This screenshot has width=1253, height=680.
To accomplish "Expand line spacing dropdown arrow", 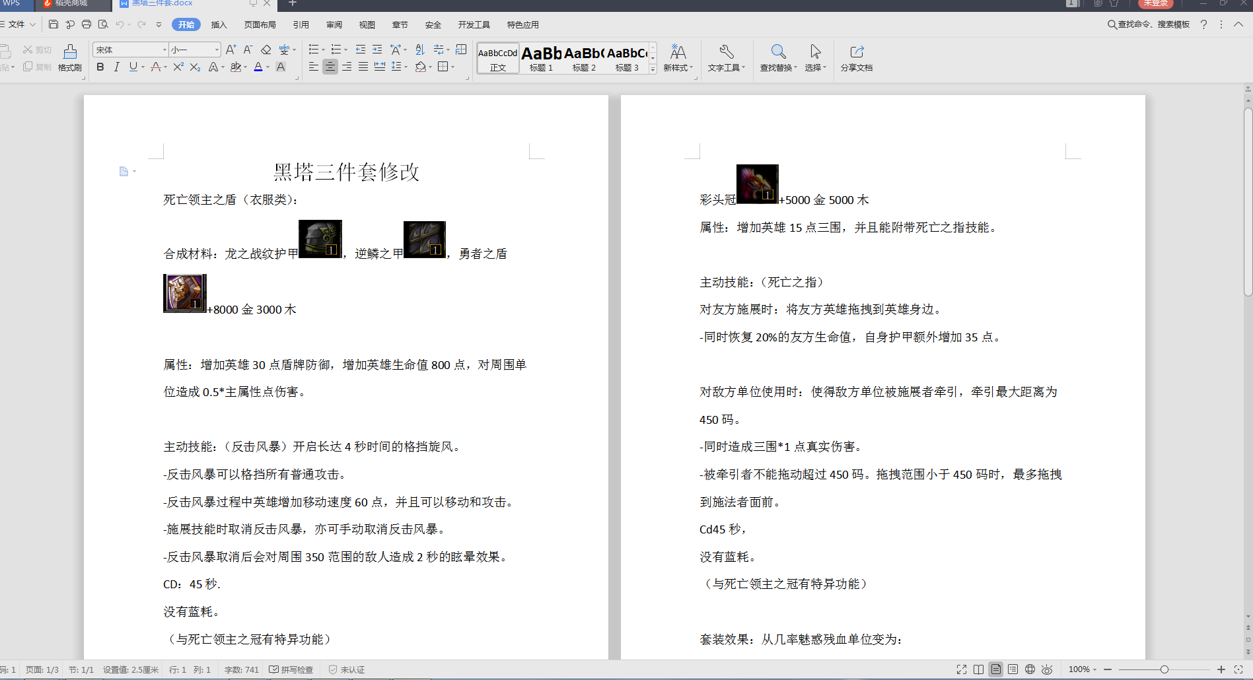I will [406, 67].
